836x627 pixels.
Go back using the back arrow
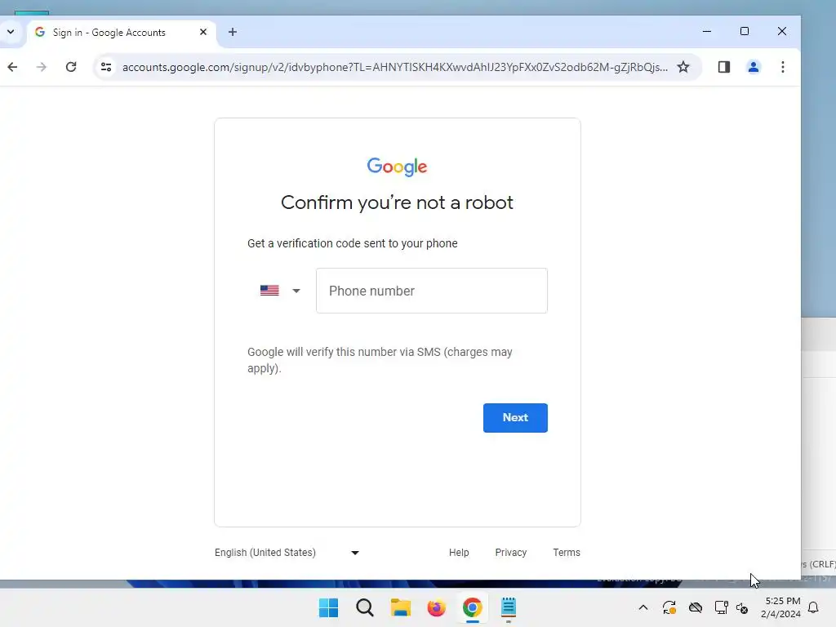pos(12,67)
